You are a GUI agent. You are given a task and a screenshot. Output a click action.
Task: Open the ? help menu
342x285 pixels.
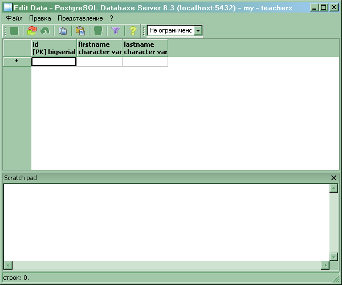coord(111,18)
